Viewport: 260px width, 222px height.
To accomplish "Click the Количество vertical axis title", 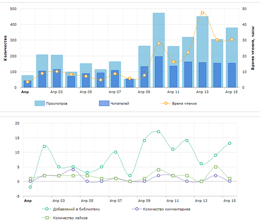I will pos(5,48).
